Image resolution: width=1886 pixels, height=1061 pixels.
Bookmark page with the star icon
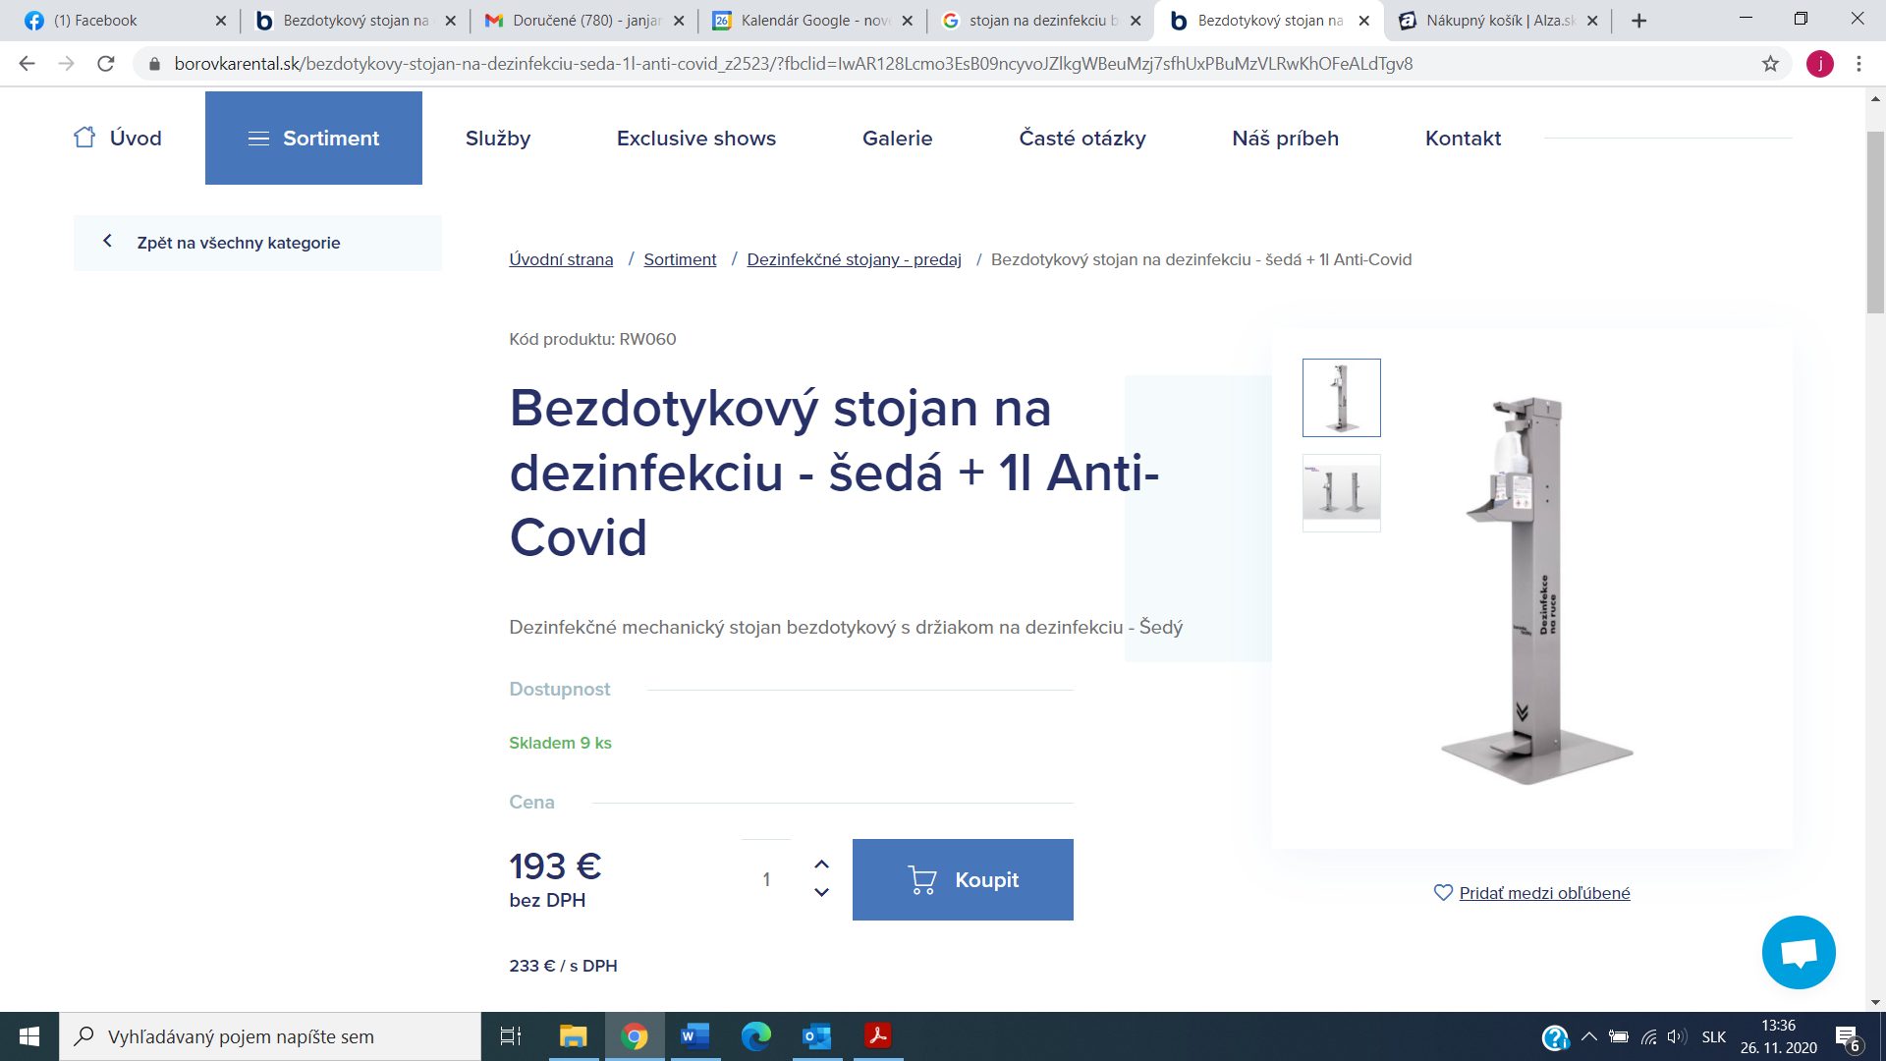(x=1770, y=64)
